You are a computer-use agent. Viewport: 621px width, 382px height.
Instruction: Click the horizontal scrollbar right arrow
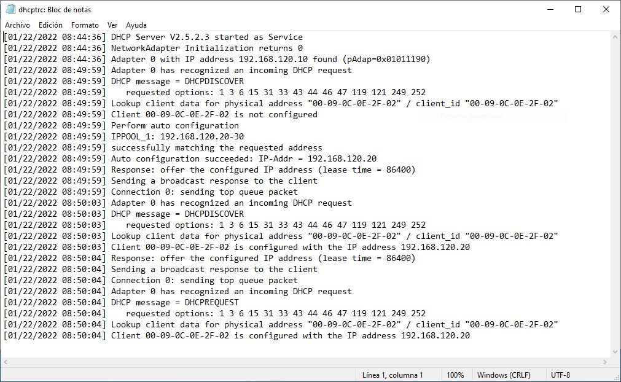(605, 362)
